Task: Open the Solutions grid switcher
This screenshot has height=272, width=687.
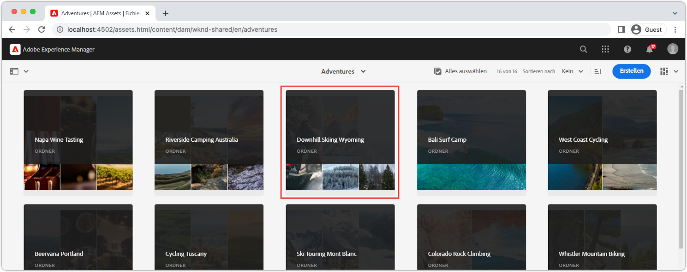Action: tap(605, 49)
